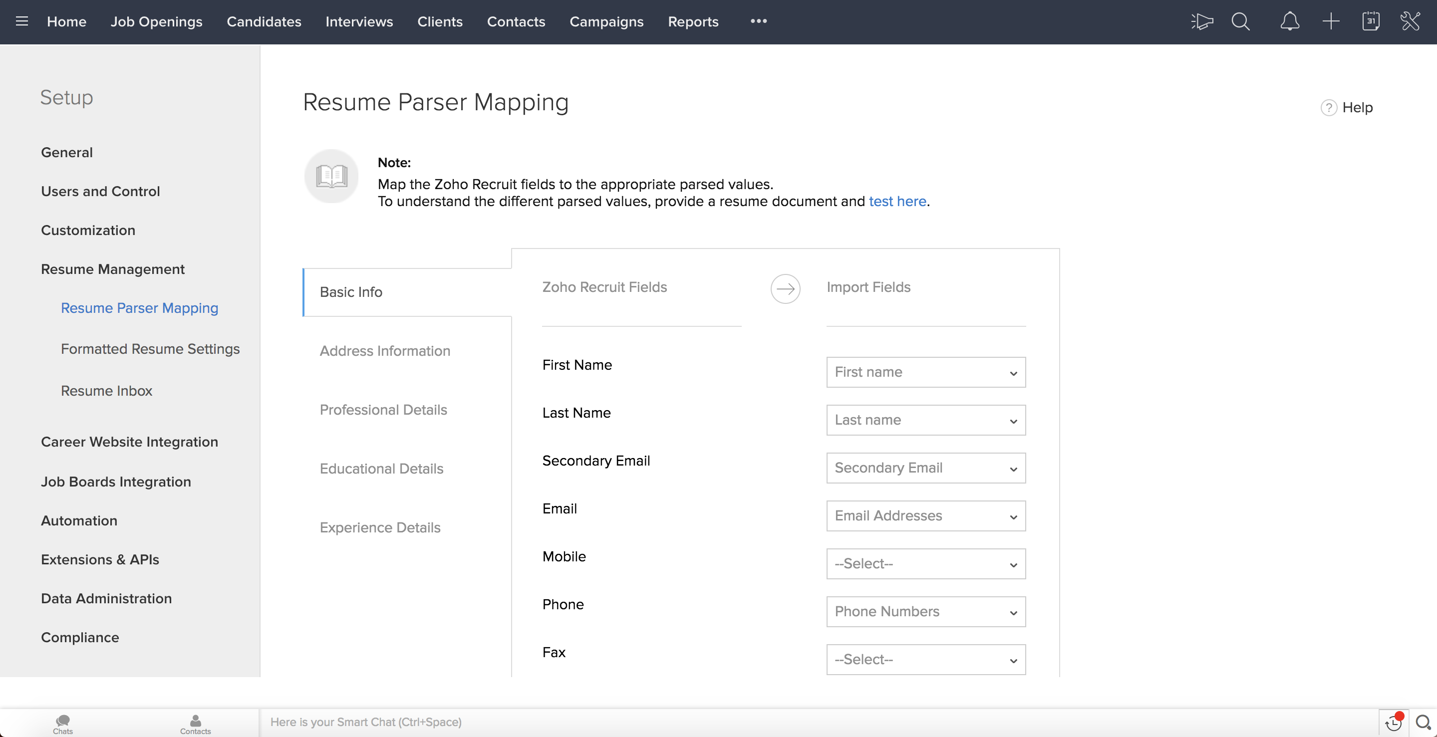1437x737 pixels.
Task: Click the Contacts icon in bottom bar
Action: click(x=195, y=724)
